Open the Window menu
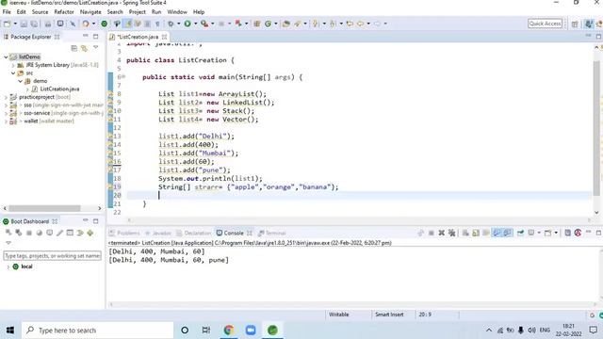The width and height of the screenshot is (603, 339). [x=177, y=12]
